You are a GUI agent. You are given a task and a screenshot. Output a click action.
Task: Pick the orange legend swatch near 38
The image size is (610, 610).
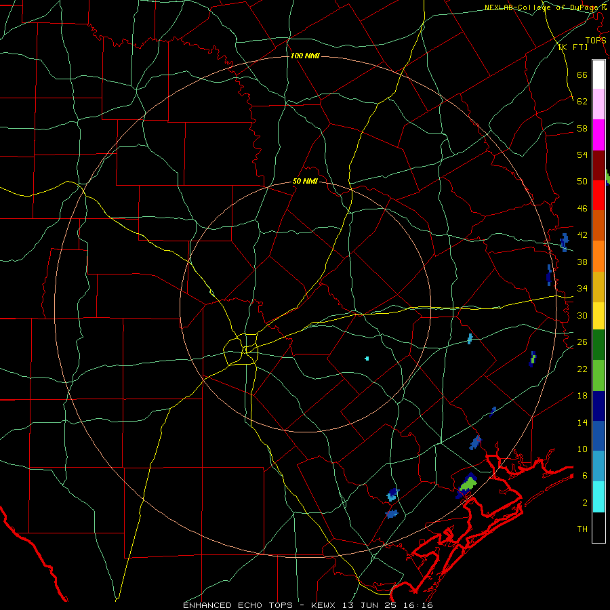[598, 256]
